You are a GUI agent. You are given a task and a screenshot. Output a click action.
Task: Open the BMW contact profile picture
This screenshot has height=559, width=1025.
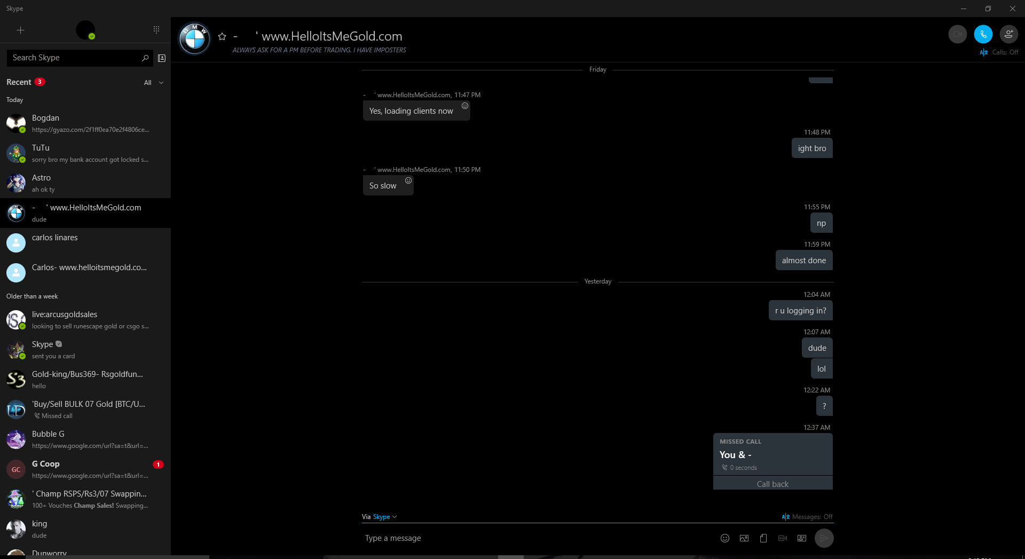[194, 38]
